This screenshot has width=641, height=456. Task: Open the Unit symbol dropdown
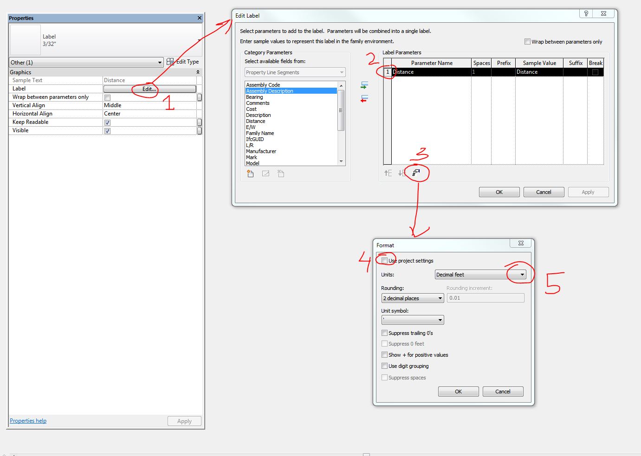pos(413,320)
